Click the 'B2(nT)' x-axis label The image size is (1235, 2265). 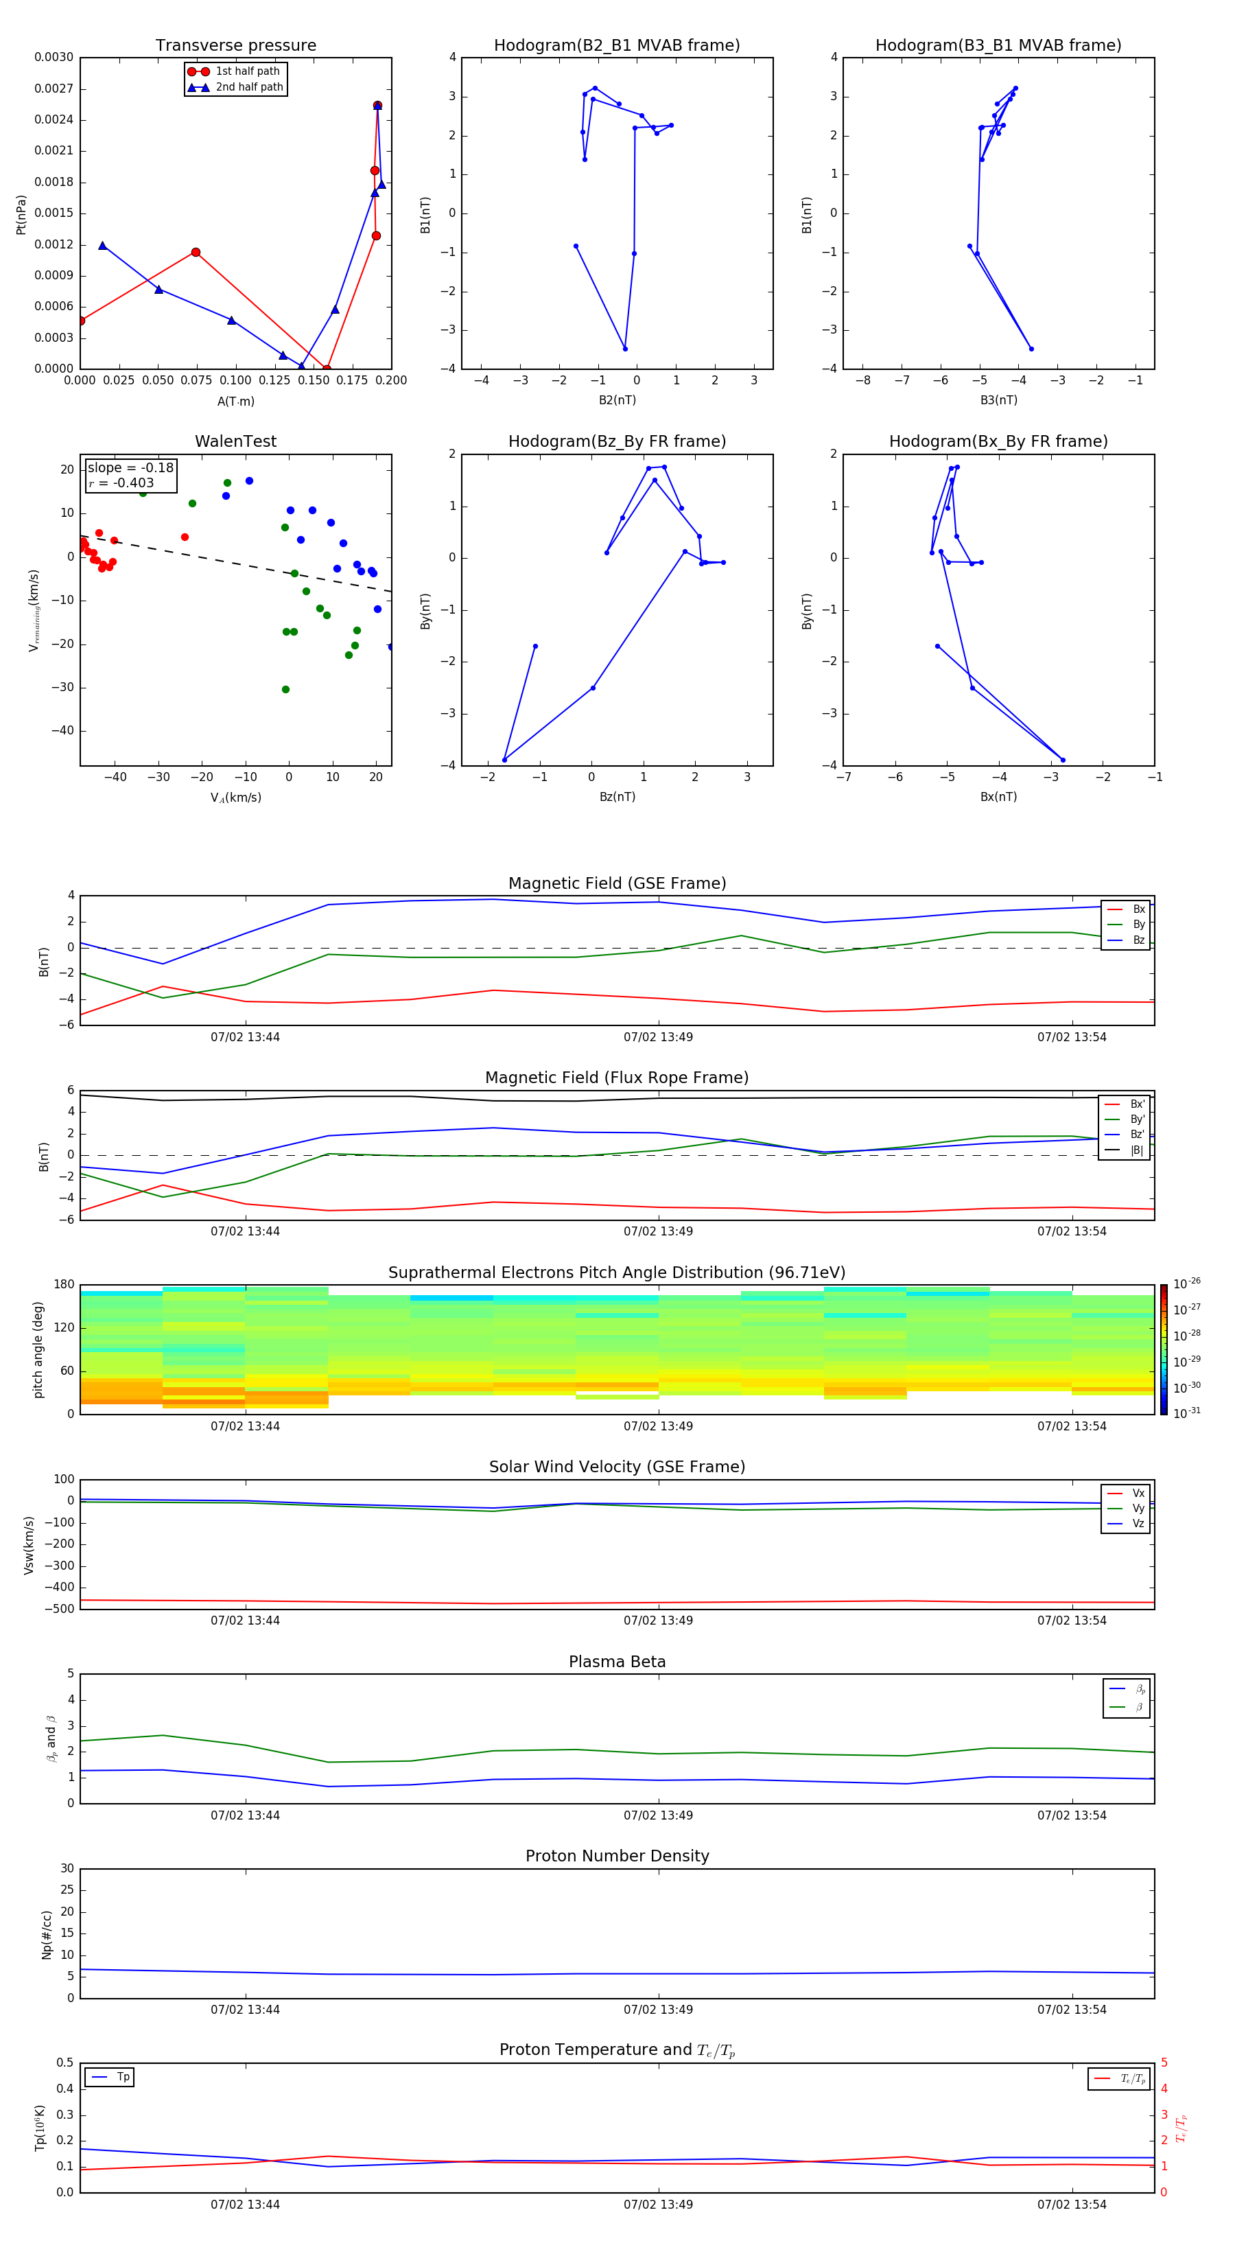coord(617,400)
